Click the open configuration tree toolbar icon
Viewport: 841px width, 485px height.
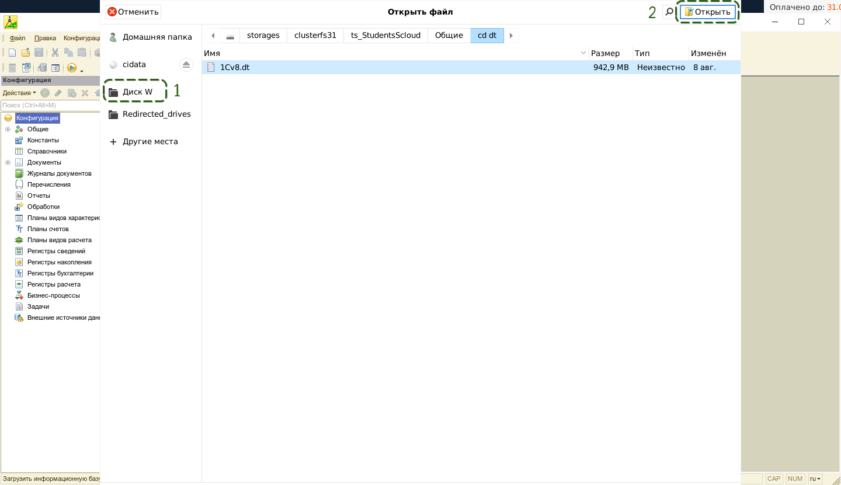tap(12, 68)
